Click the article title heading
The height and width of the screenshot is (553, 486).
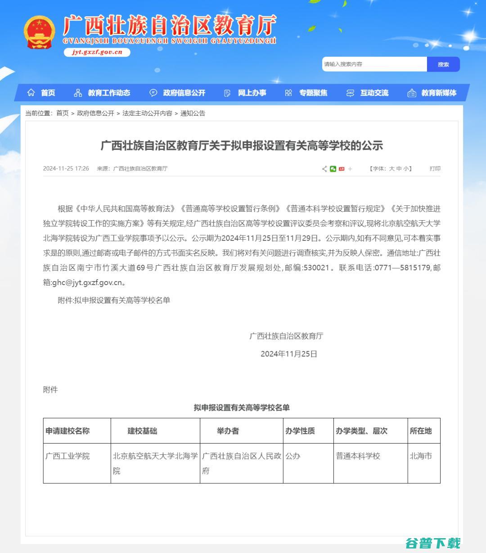pyautogui.click(x=242, y=145)
